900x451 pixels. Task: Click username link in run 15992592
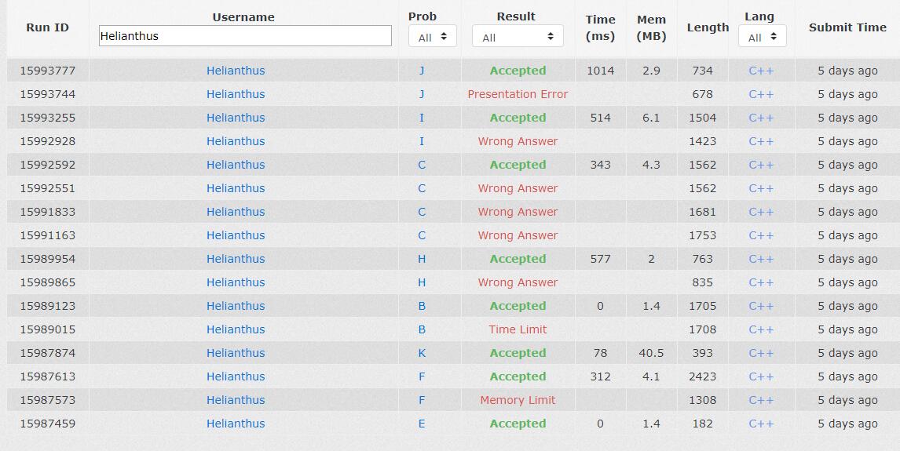pyautogui.click(x=236, y=165)
